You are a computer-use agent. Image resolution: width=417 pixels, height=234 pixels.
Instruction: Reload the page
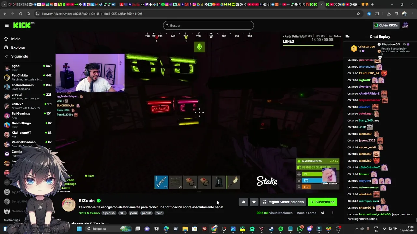(x=20, y=14)
